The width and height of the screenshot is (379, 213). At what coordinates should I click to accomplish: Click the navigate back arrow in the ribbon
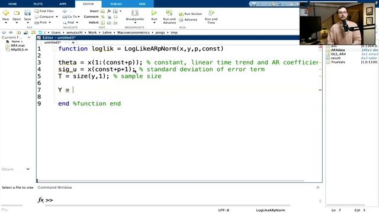65,11
